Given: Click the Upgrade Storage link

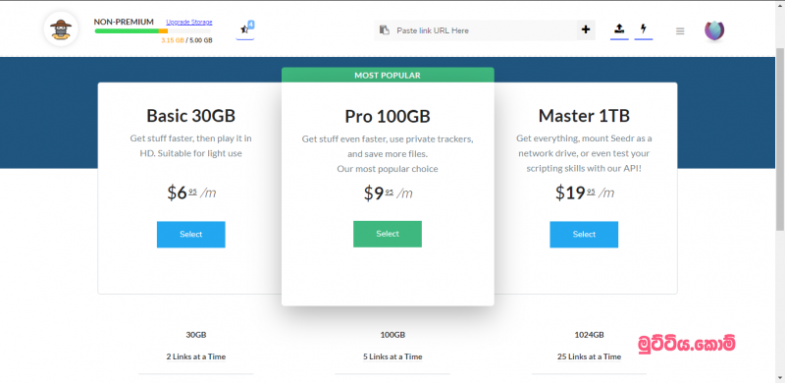Looking at the screenshot, I should click(189, 22).
